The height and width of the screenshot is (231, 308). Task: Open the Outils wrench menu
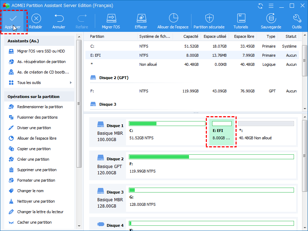pyautogui.click(x=296, y=19)
